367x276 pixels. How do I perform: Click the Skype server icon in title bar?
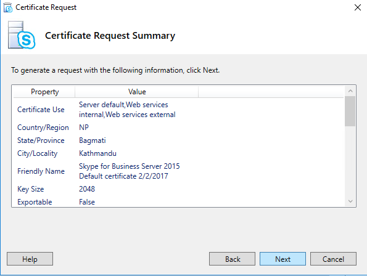(8, 7)
